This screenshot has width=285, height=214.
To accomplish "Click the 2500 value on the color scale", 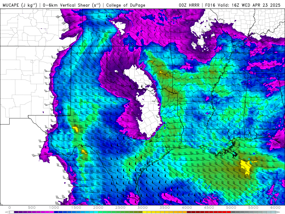I will coord(120,208).
